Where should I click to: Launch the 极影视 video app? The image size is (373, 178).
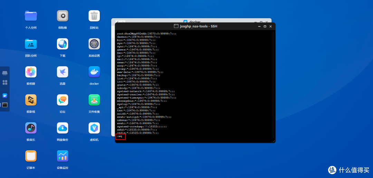(x=31, y=100)
